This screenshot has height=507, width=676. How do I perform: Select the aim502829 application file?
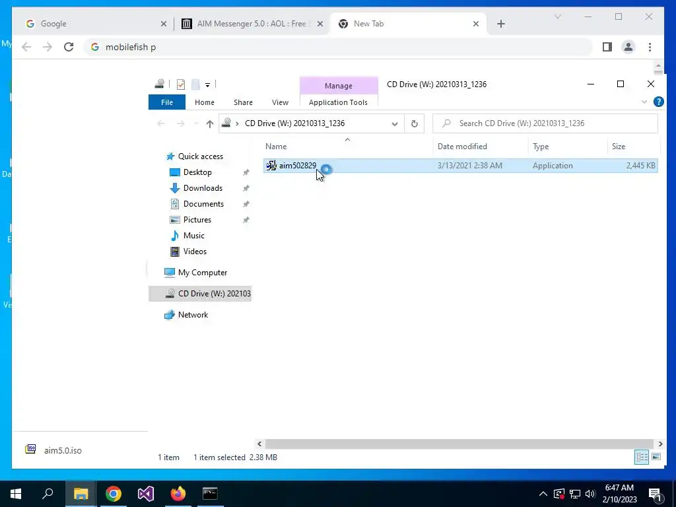(460, 166)
